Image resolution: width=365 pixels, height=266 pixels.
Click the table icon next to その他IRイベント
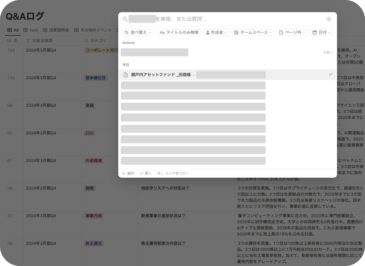coord(76,30)
